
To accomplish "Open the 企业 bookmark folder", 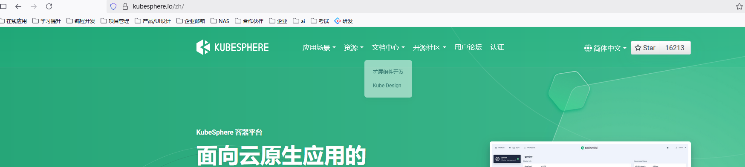I will [278, 21].
